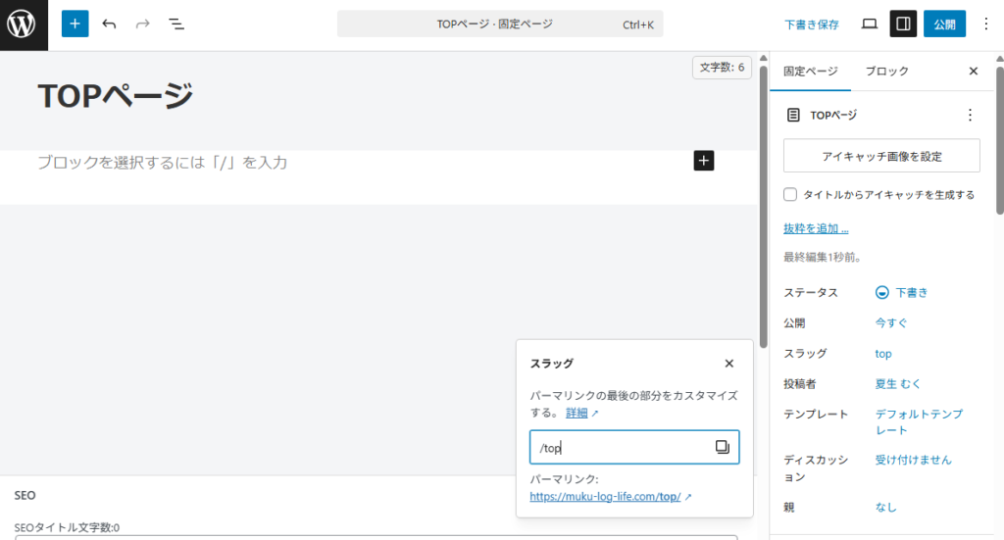The image size is (1004, 540).
Task: Switch to the ブロック tab
Action: pos(886,72)
